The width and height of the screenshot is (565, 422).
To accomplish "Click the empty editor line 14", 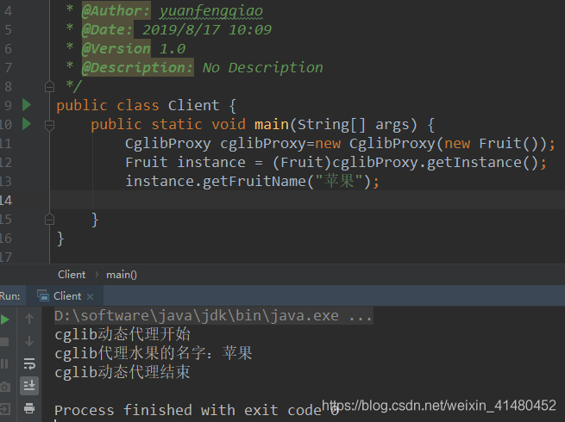I will [x=307, y=200].
